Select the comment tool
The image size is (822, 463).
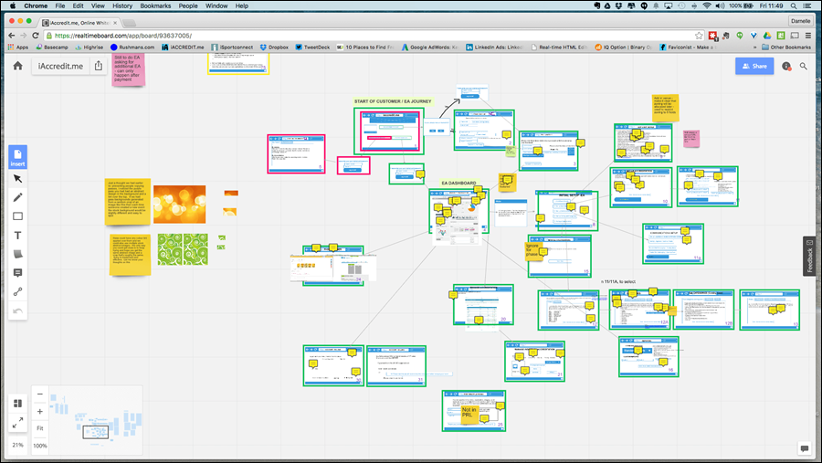pyautogui.click(x=17, y=273)
